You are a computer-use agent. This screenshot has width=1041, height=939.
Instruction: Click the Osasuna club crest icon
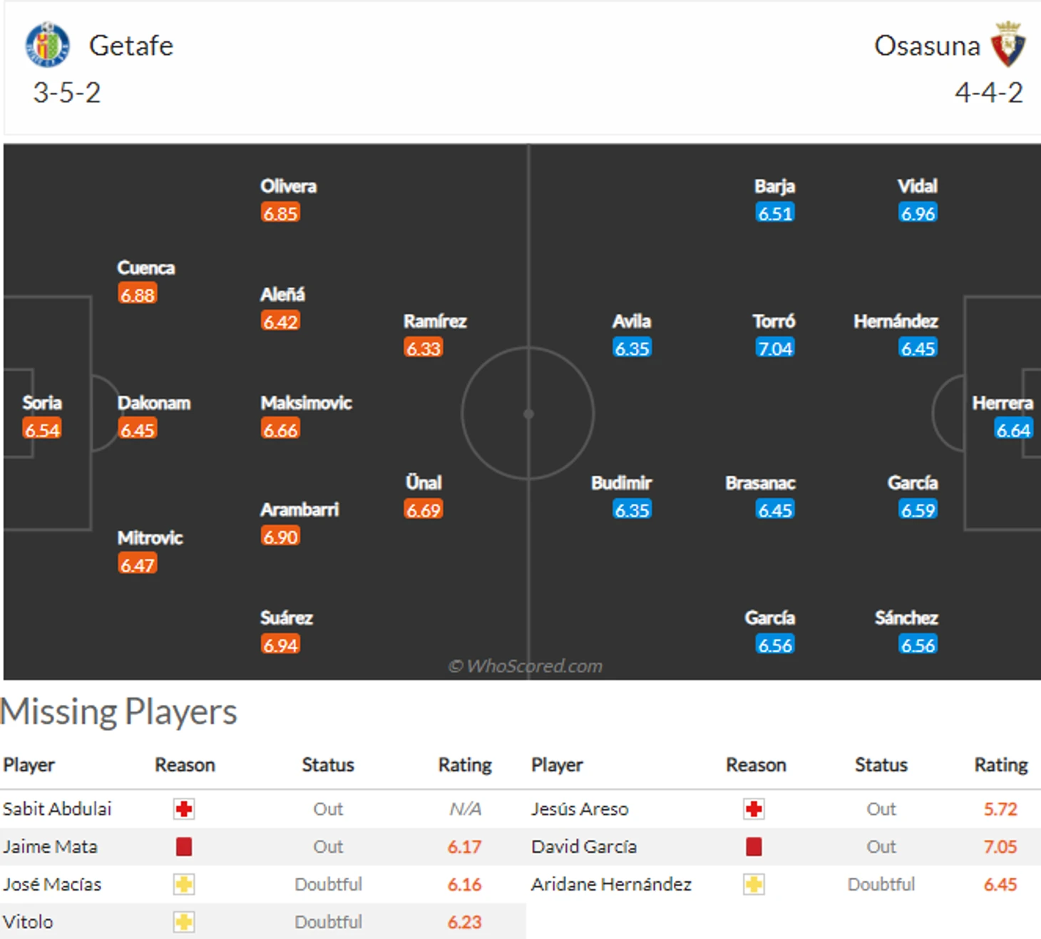[x=1008, y=44]
